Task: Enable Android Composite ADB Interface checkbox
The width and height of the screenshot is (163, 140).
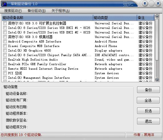Action: point(5,41)
